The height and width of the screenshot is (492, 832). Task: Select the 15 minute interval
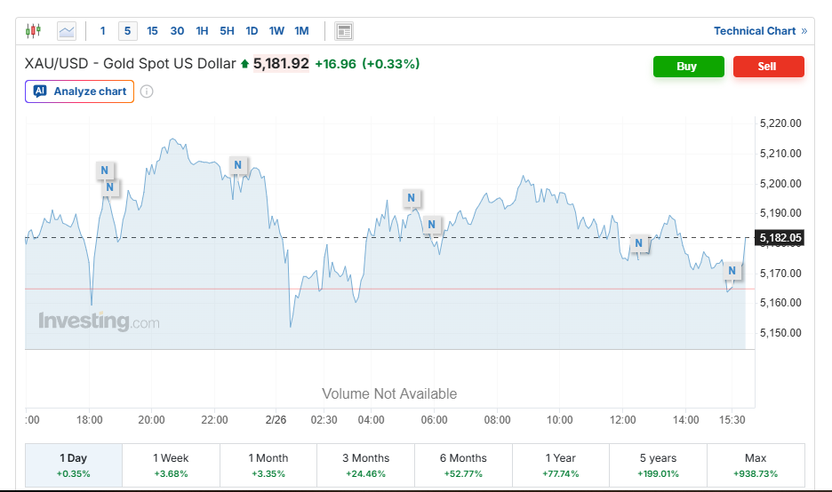[152, 31]
